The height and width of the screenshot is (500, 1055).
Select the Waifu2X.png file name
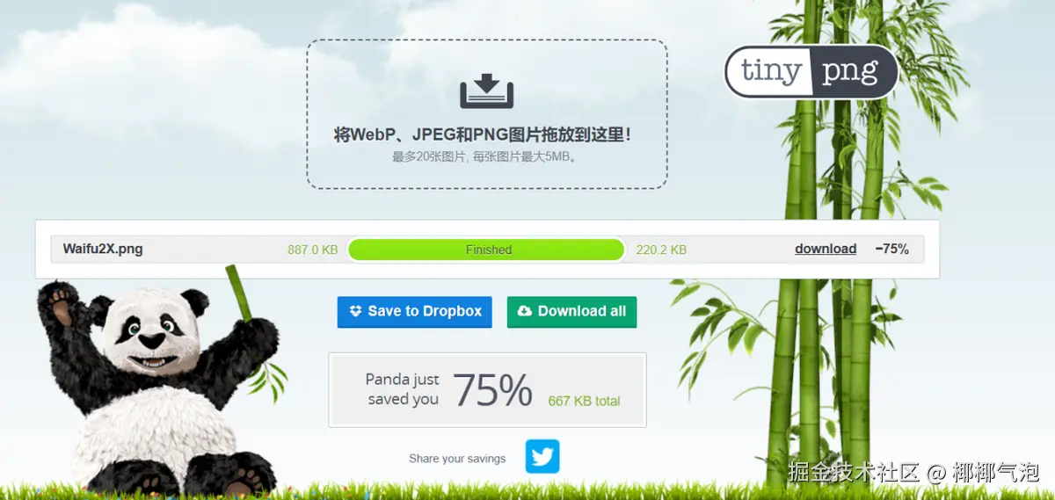(x=103, y=249)
